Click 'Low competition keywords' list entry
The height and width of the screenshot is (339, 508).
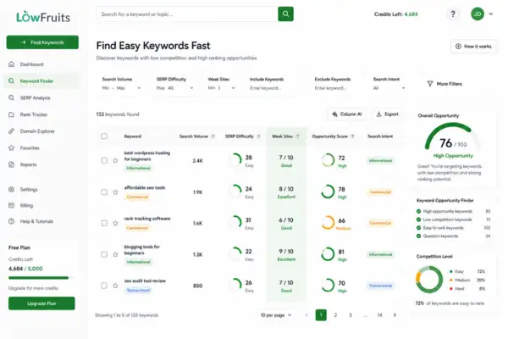pyautogui.click(x=453, y=220)
